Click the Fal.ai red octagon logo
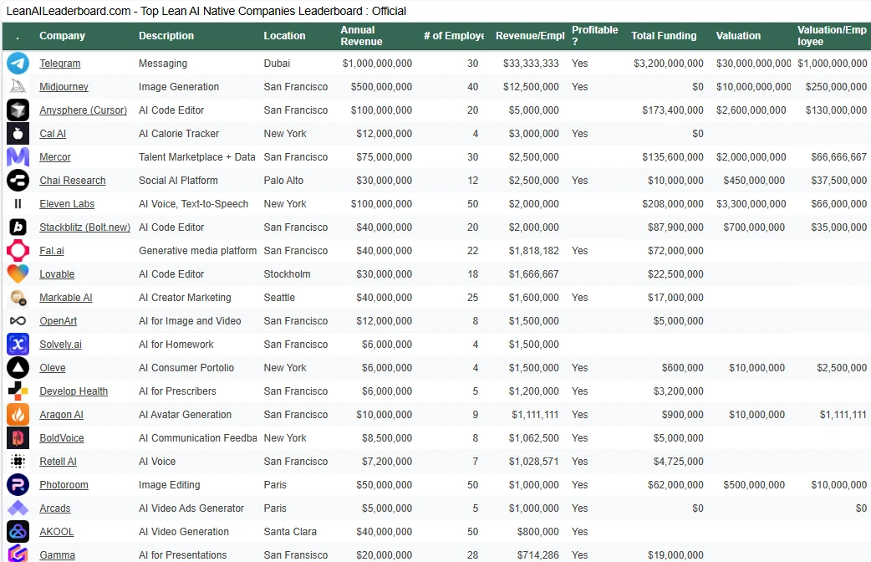 18,251
